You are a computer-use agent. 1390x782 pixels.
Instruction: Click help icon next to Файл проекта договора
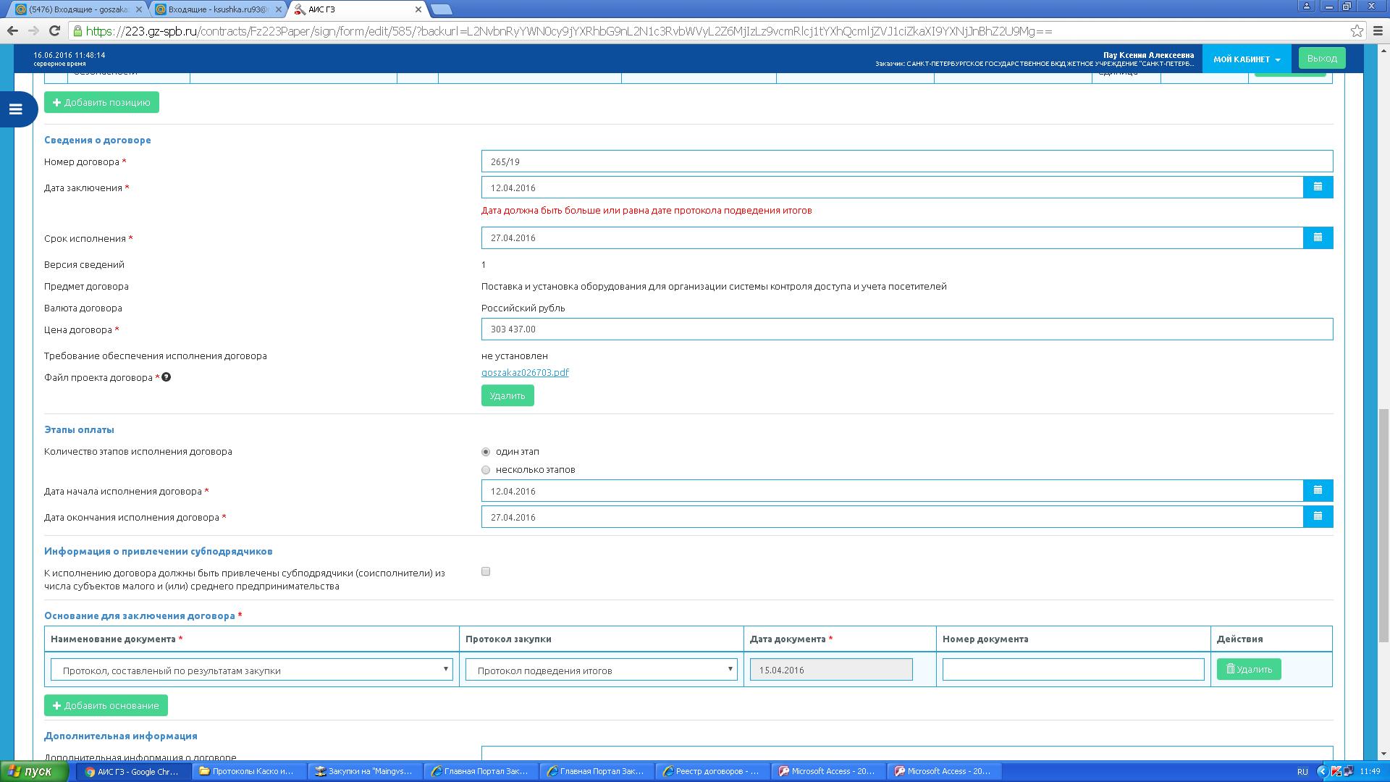(x=166, y=377)
